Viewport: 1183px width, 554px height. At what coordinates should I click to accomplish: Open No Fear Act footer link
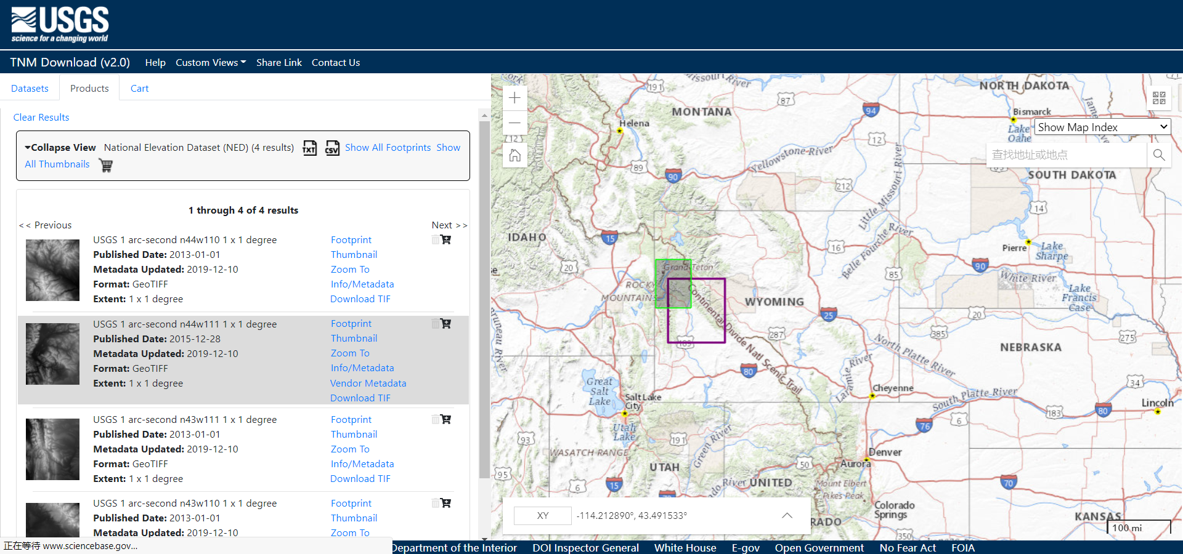click(x=908, y=547)
